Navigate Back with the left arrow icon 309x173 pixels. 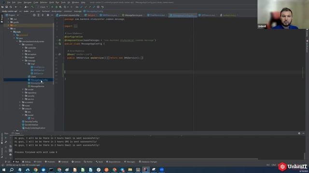tap(16, 7)
